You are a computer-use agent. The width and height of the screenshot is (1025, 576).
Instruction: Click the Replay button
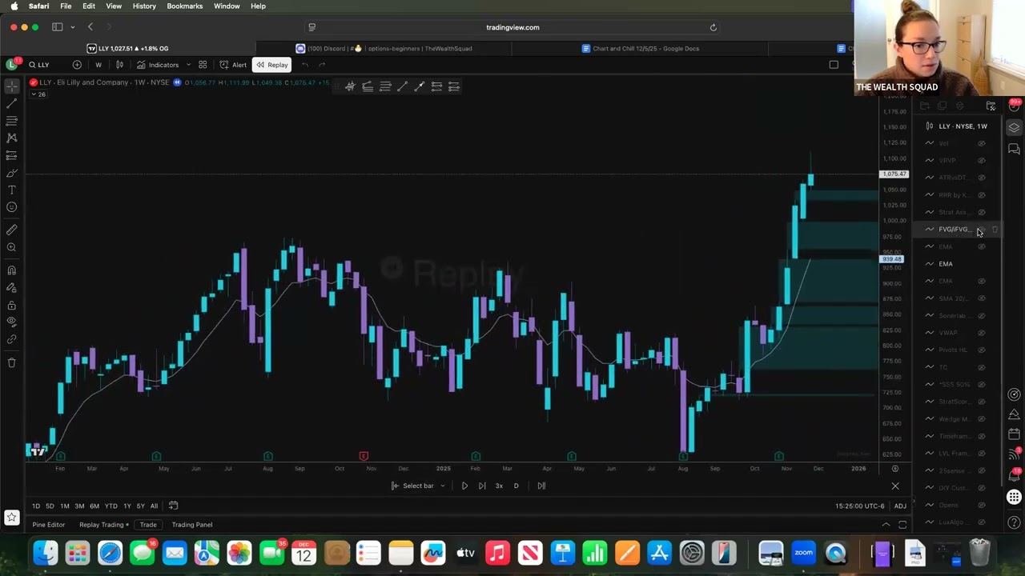tap(272, 65)
